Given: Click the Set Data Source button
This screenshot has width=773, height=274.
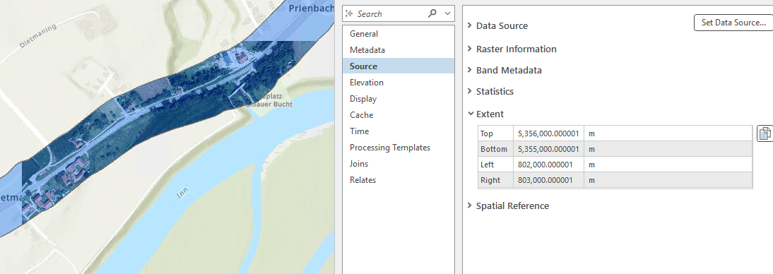Looking at the screenshot, I should coord(733,23).
